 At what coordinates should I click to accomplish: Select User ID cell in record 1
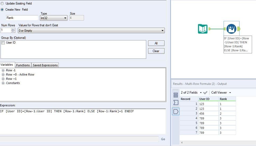[208, 104]
